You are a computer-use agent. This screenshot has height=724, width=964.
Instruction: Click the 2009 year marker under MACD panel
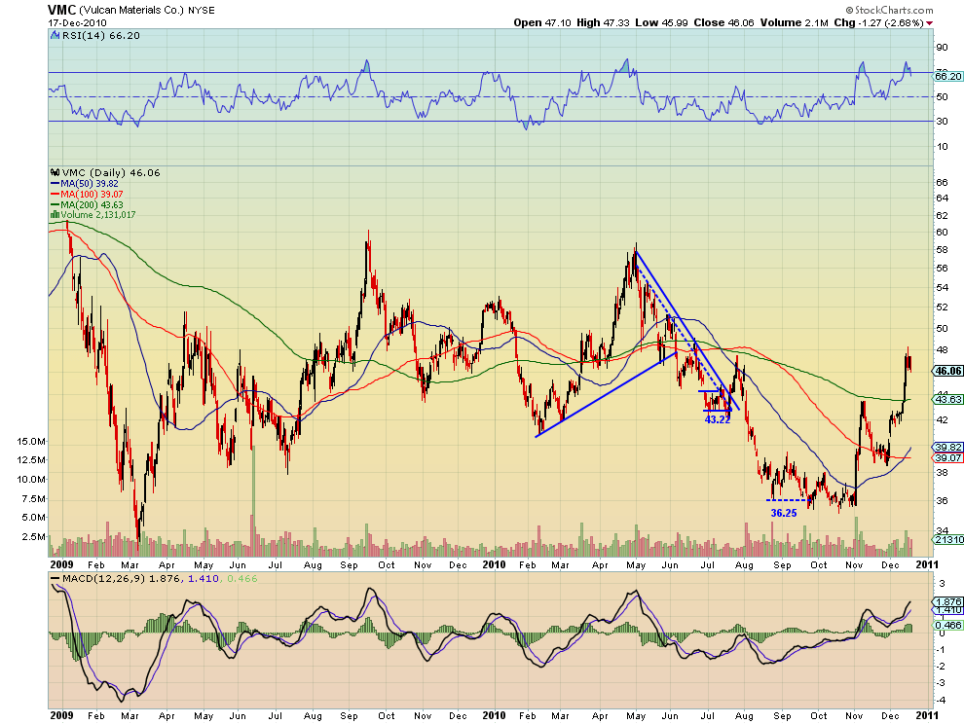pos(61,715)
